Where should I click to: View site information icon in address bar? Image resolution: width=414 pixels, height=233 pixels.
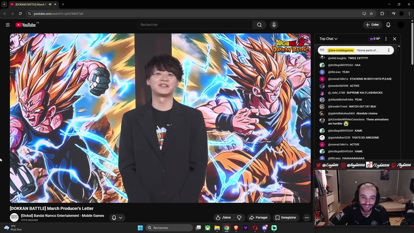29,14
